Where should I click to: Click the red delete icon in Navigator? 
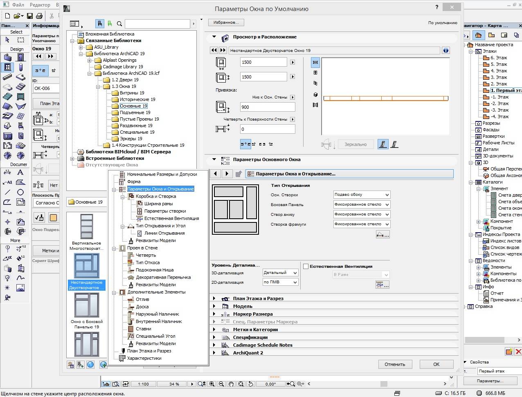518,351
